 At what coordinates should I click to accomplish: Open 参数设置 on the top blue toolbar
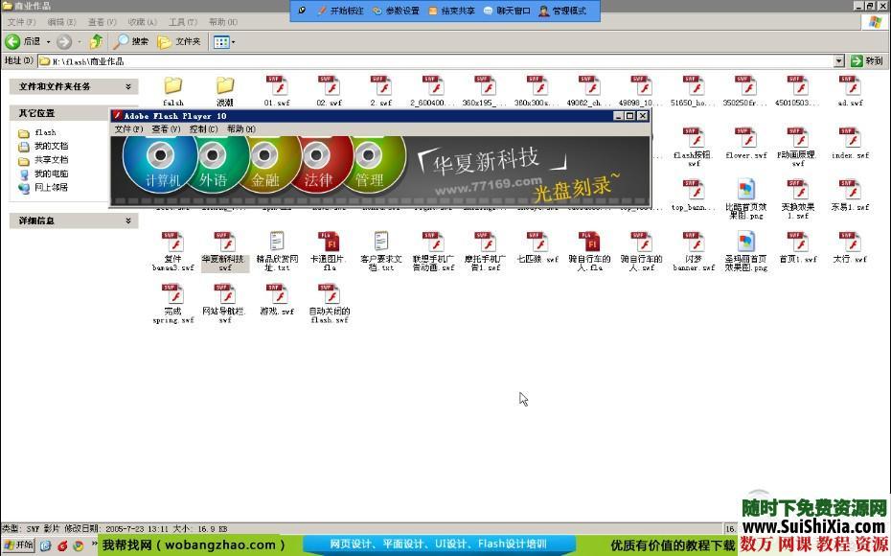(x=376, y=10)
